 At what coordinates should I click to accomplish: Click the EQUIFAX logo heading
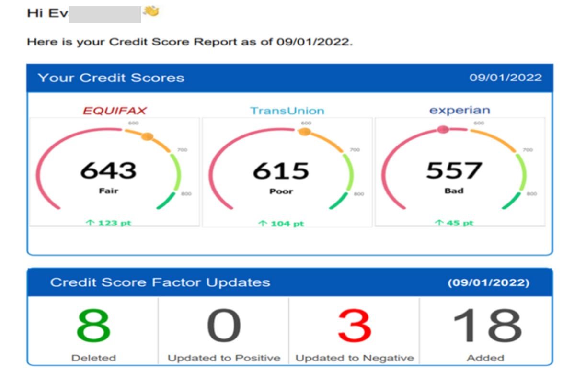click(x=115, y=111)
